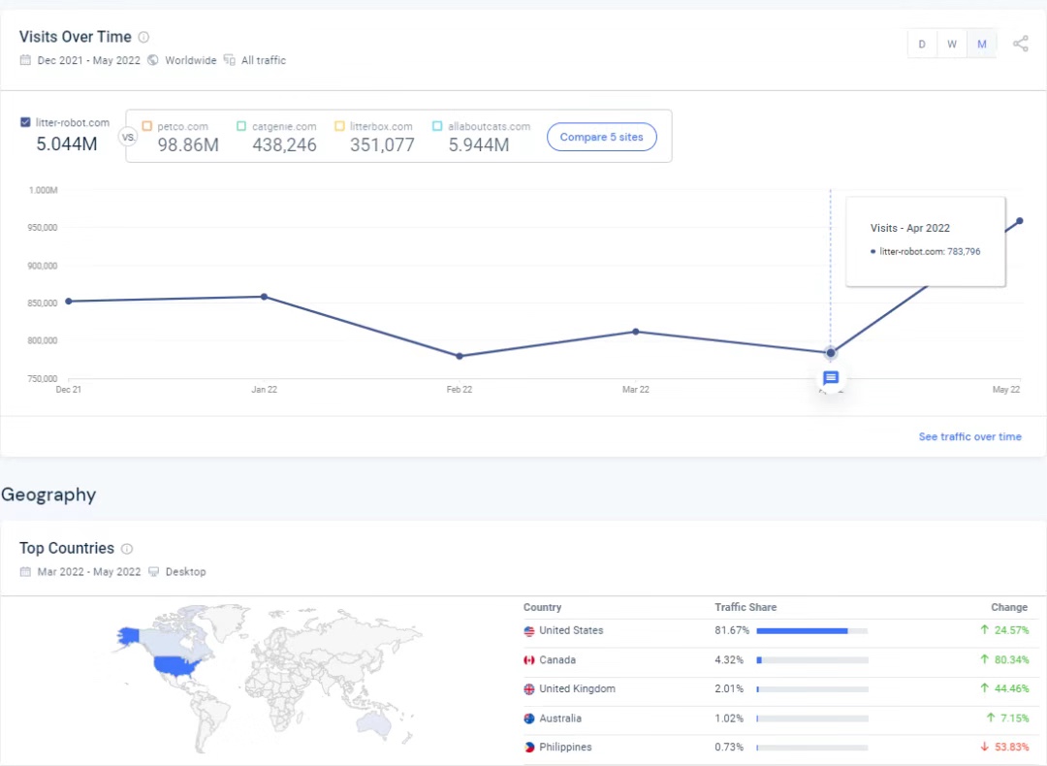Click the share icon for Visits Over Time

point(1021,44)
